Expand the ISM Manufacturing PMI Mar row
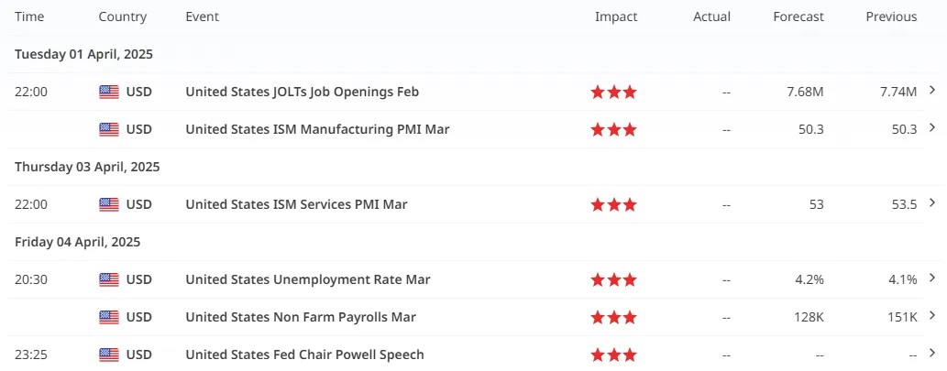The width and height of the screenshot is (947, 371). click(x=932, y=128)
